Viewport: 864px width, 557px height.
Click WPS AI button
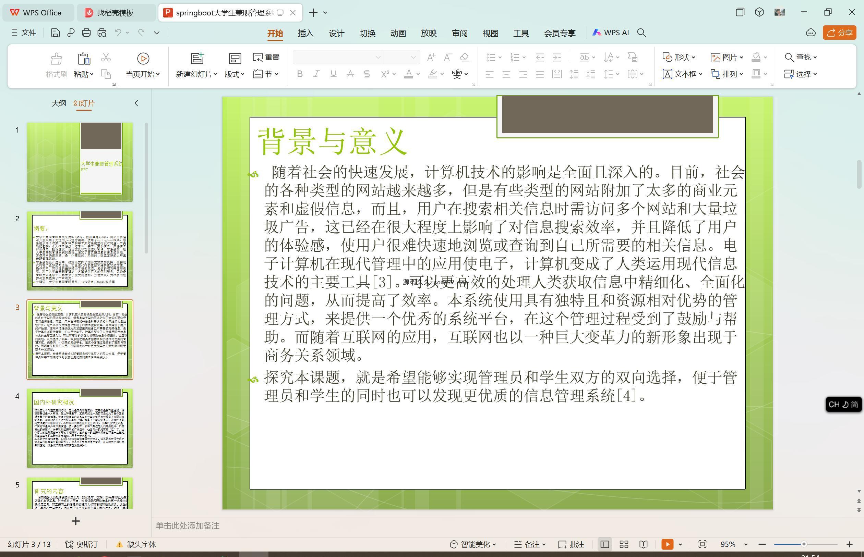pyautogui.click(x=610, y=33)
